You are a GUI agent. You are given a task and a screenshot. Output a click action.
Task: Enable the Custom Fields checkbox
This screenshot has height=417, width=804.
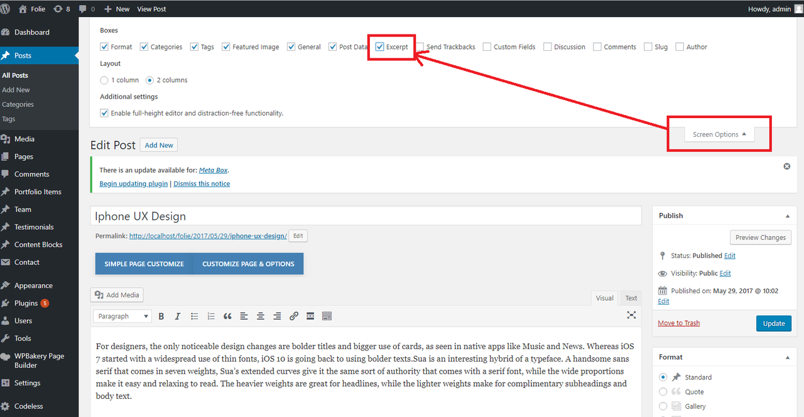tap(487, 46)
